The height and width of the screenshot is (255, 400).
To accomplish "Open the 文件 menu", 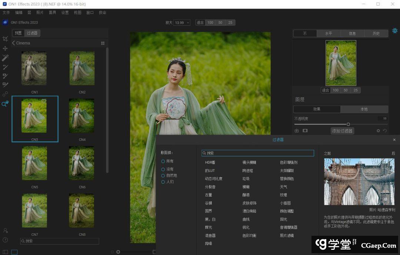I will (x=6, y=13).
